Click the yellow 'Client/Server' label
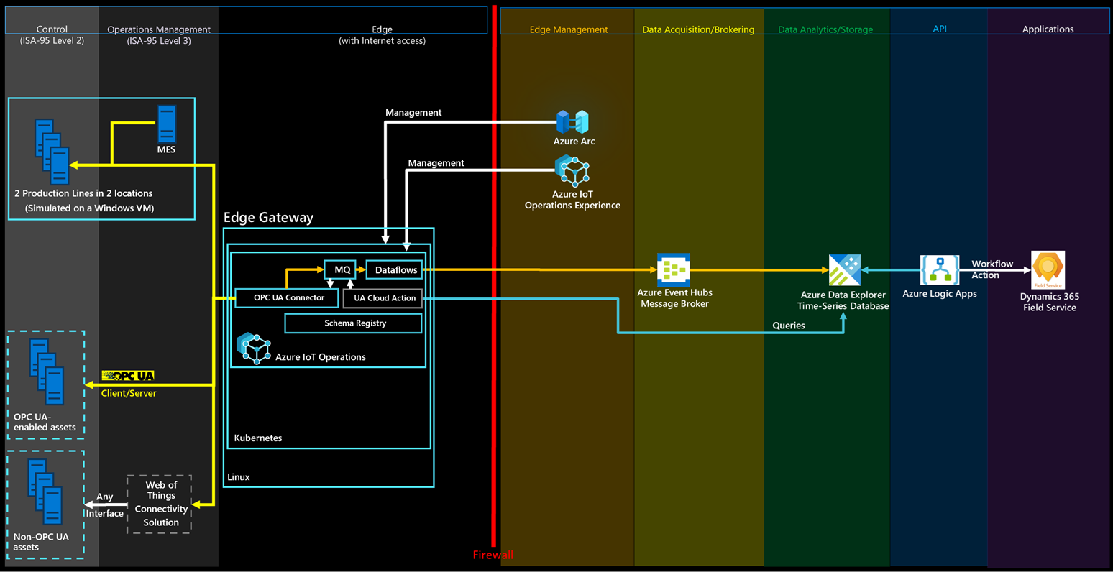 tap(129, 393)
